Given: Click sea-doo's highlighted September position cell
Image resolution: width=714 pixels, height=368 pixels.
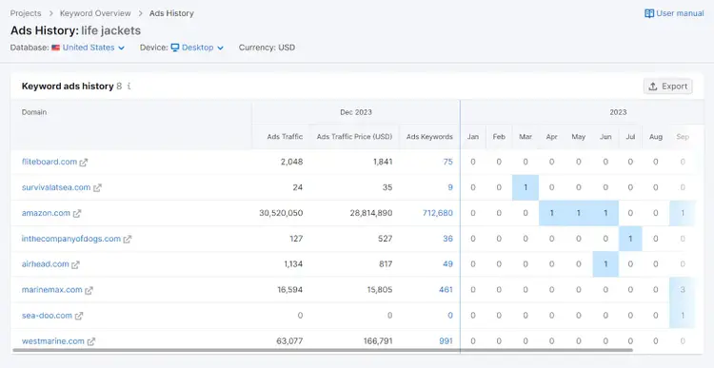Looking at the screenshot, I should [x=683, y=316].
